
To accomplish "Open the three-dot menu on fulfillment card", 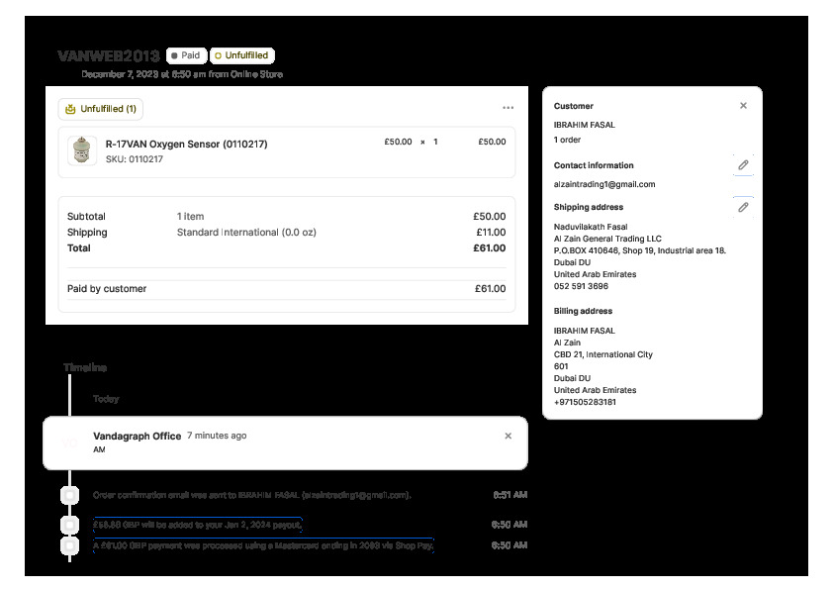I will pyautogui.click(x=508, y=108).
